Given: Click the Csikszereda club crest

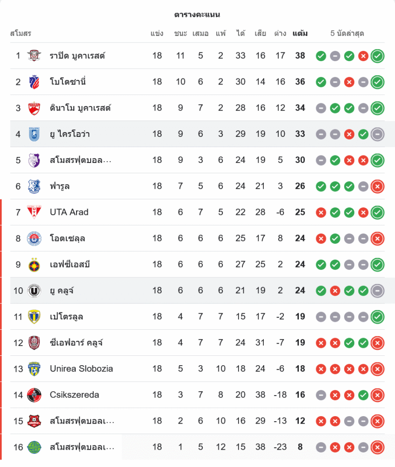Looking at the screenshot, I should tap(34, 395).
